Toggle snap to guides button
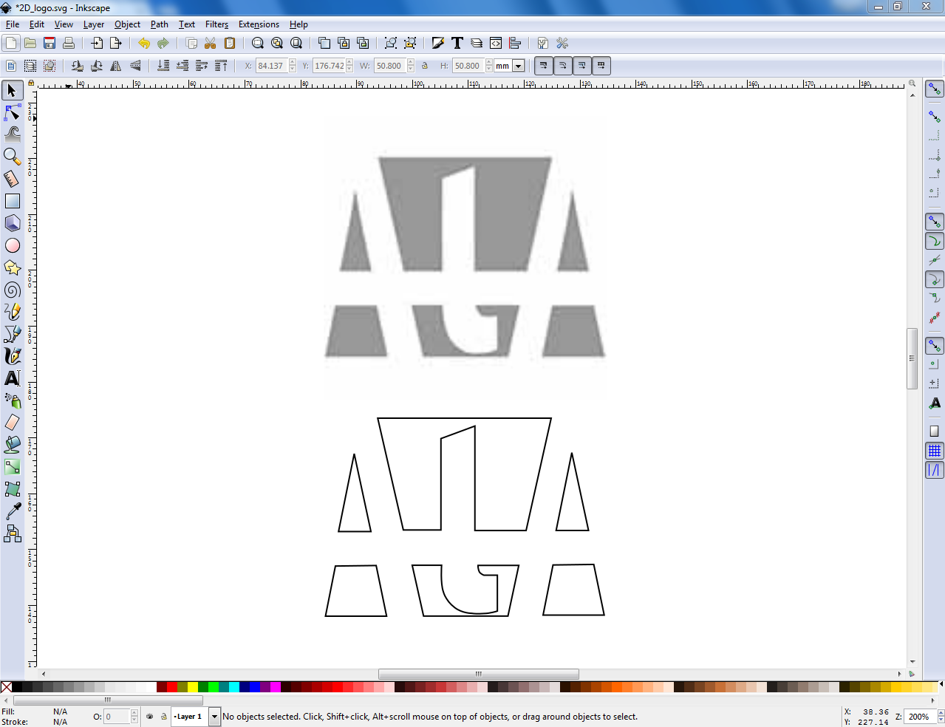 point(935,469)
